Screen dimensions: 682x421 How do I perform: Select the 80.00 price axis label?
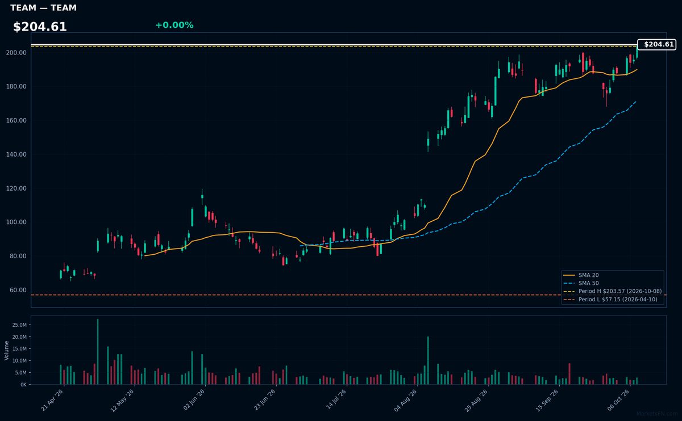18,256
